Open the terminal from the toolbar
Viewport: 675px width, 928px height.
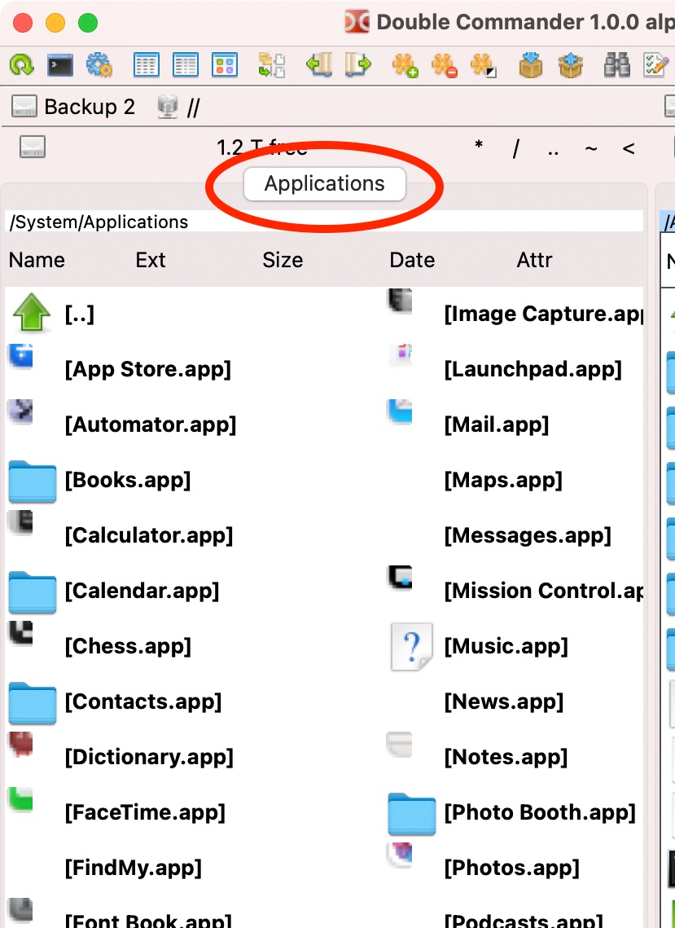60,65
